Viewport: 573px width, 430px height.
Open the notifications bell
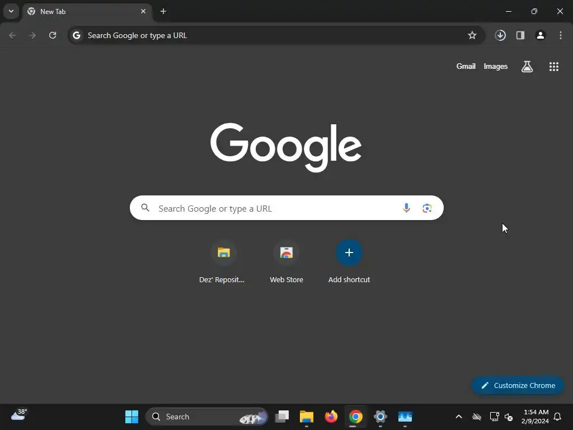click(558, 417)
